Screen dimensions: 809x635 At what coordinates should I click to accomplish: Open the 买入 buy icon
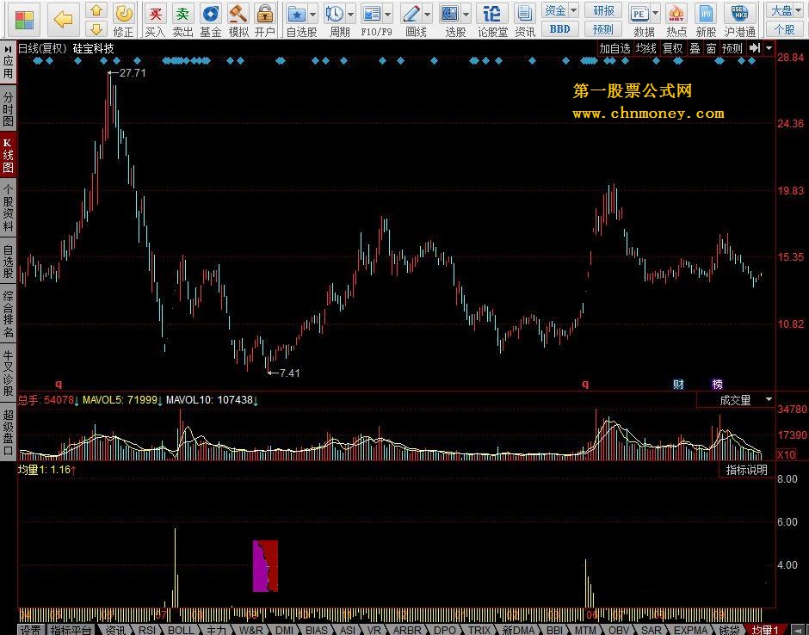pos(155,14)
